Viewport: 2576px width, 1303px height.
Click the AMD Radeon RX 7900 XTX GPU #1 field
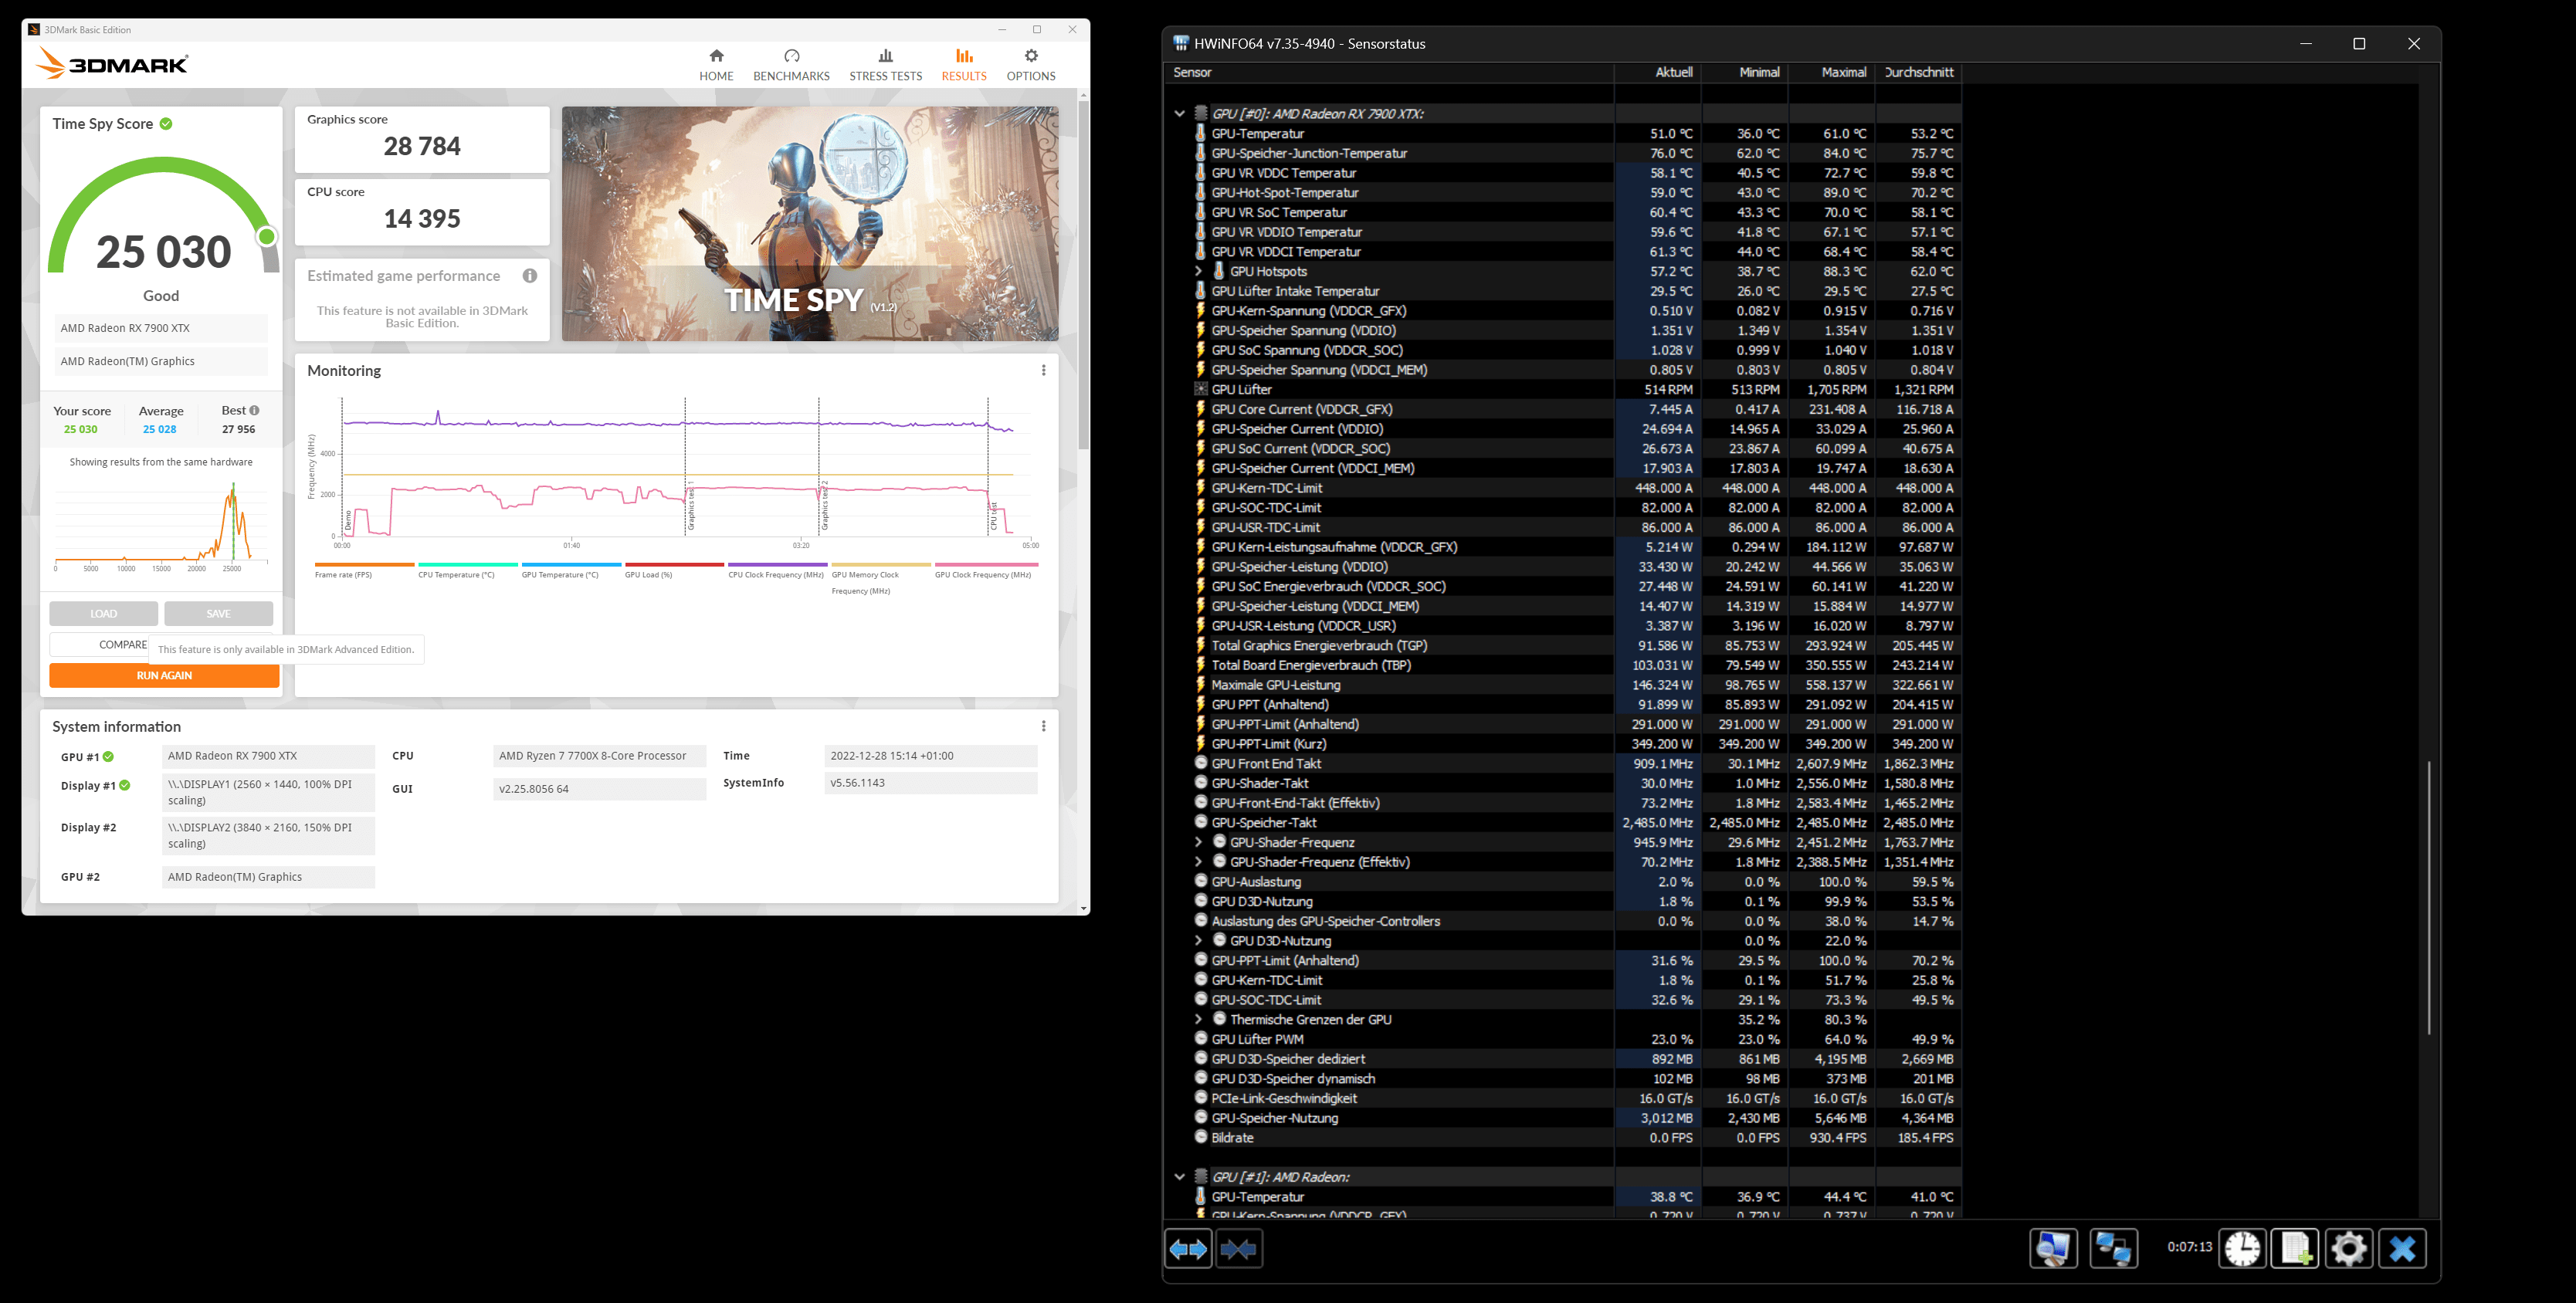(x=268, y=756)
